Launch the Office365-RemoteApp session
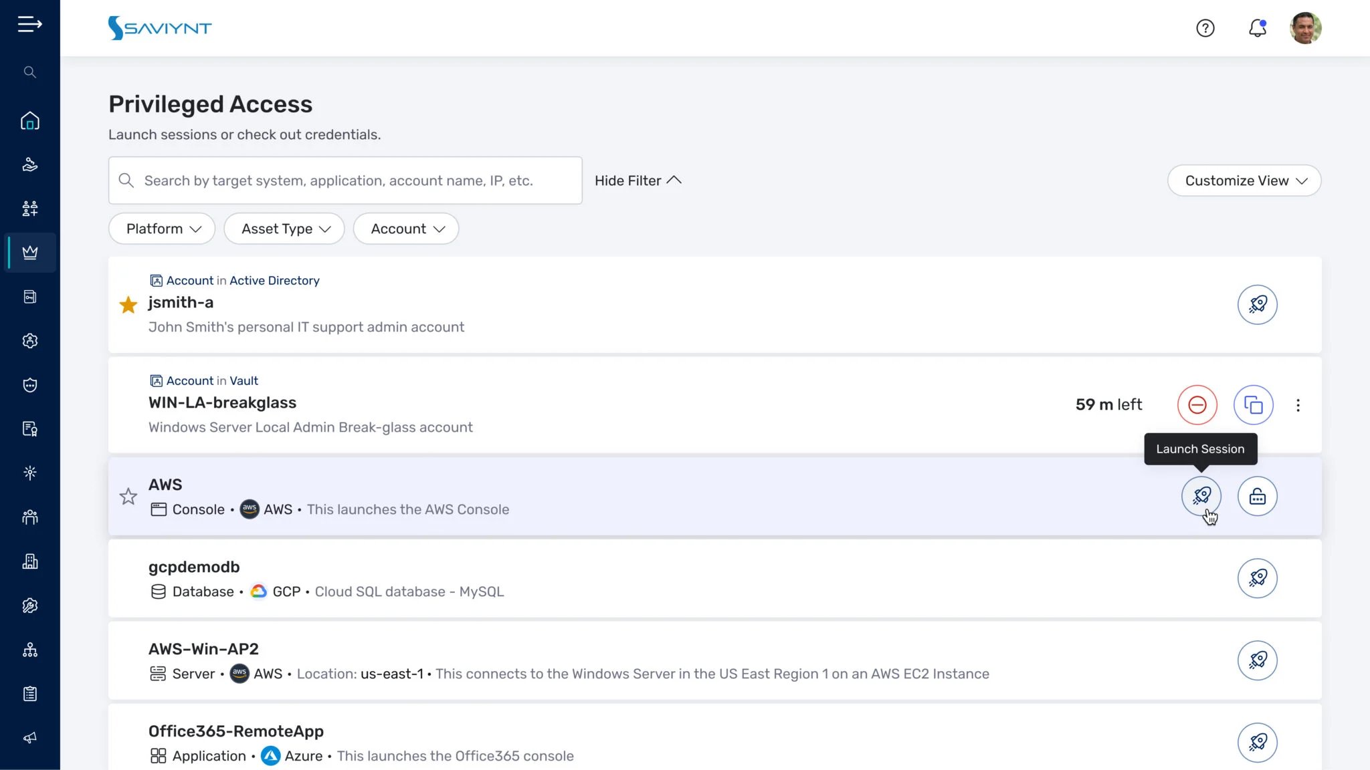 1258,742
